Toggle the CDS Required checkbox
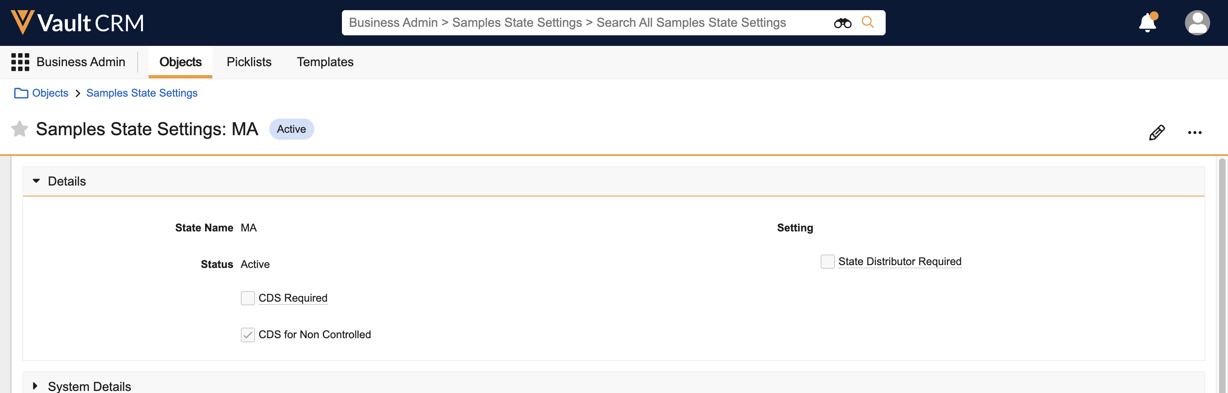This screenshot has width=1228, height=393. tap(248, 298)
